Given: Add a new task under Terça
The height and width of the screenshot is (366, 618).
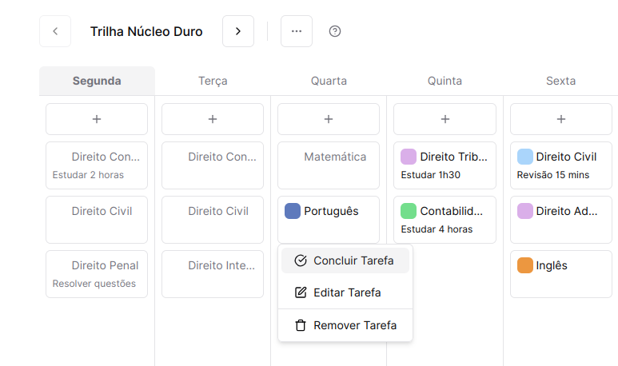Looking at the screenshot, I should point(213,119).
